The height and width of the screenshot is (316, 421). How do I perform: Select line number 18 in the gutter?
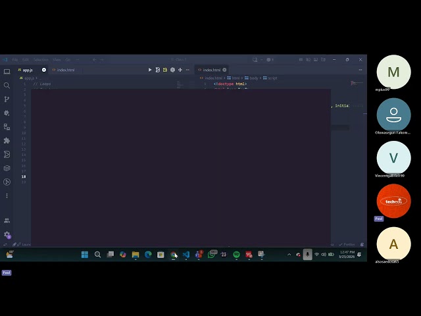coord(24,176)
